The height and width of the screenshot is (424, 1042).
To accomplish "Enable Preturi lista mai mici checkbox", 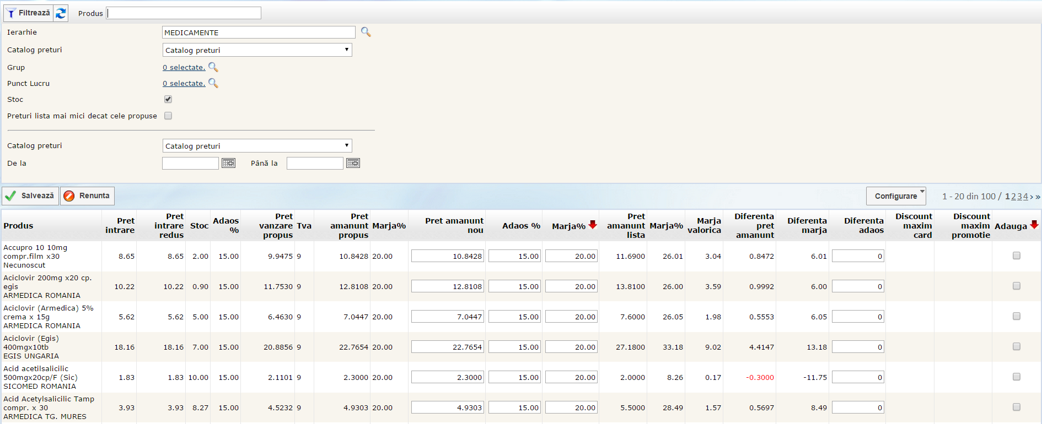I will [x=168, y=116].
